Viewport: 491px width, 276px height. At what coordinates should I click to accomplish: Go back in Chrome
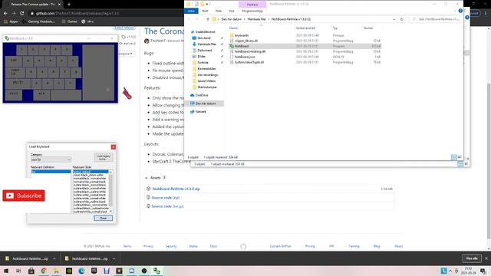pos(5,14)
